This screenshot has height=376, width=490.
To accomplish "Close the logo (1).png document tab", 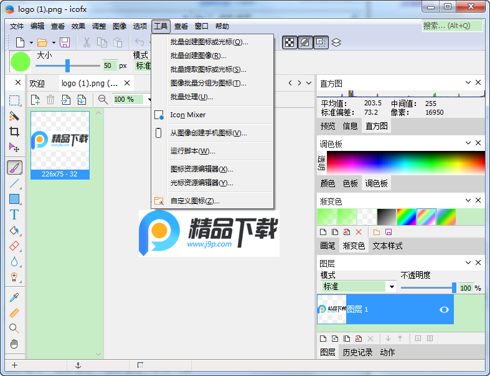I will pyautogui.click(x=127, y=83).
